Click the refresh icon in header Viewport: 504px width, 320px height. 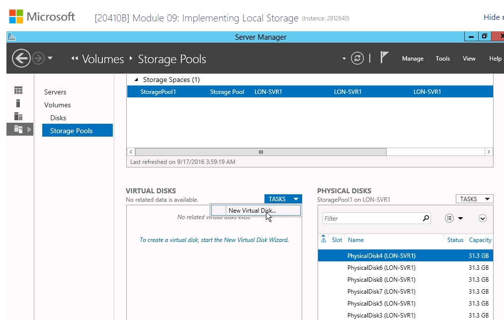point(357,59)
